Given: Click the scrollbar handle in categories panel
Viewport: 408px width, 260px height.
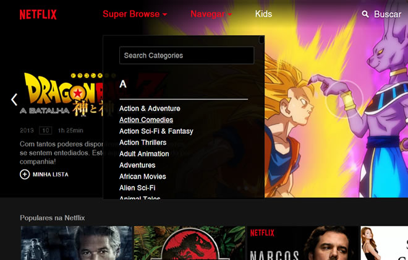Looking at the screenshot, I should coord(261,40).
